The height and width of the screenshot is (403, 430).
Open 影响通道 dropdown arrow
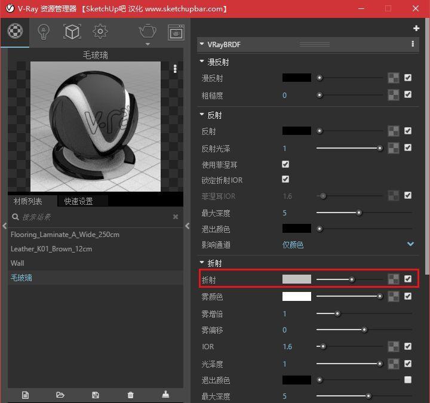point(410,244)
